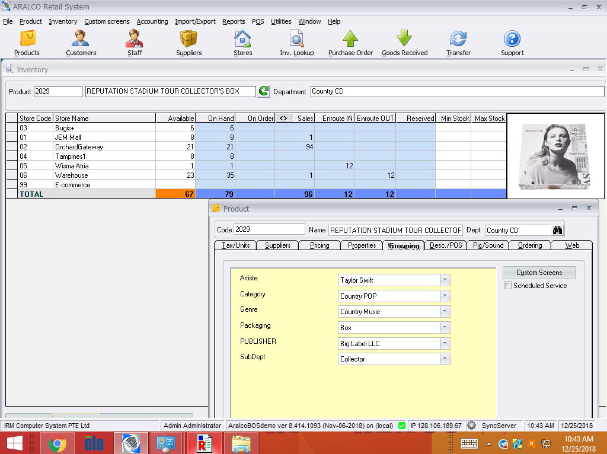Viewport: 607px width, 454px height.
Task: Open the PUBLISHER dropdown for Big Label LLC
Action: pyautogui.click(x=446, y=343)
